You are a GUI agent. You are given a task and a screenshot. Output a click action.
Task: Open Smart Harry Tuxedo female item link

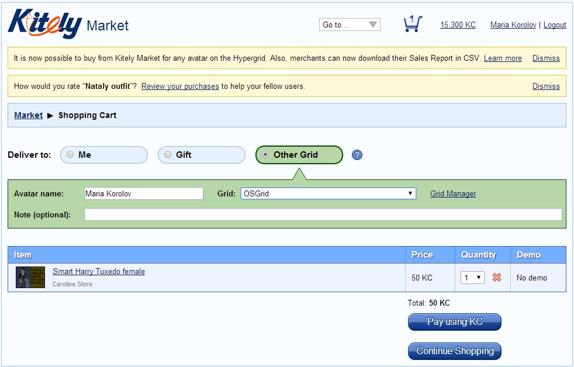coord(98,272)
